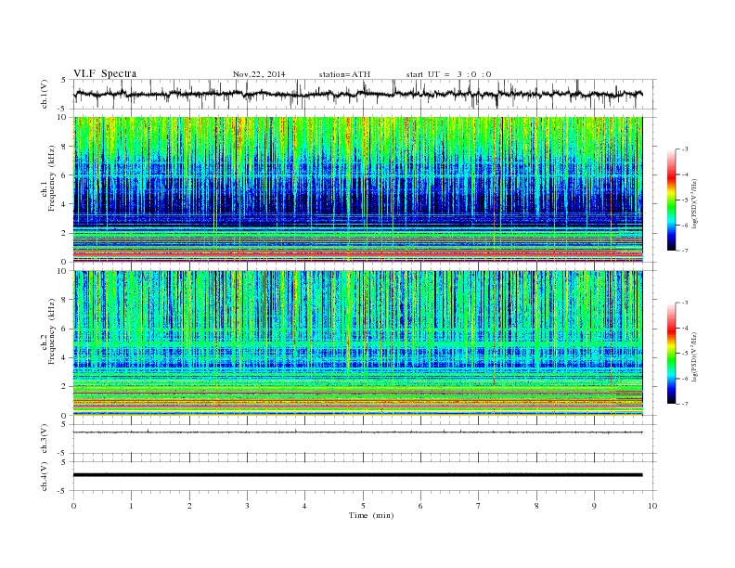The height and width of the screenshot is (568, 735).
Task: Click the '10' kHz tick of ch.1 spectrogram
Action: click(x=63, y=117)
